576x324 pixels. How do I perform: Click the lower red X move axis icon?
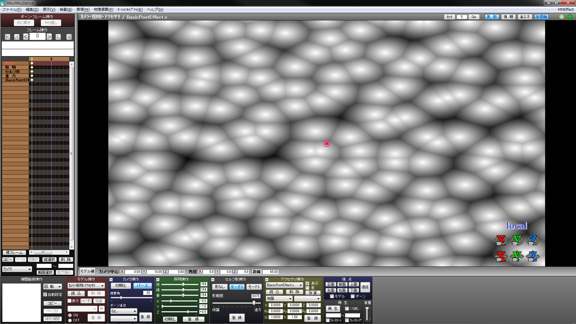pos(501,256)
